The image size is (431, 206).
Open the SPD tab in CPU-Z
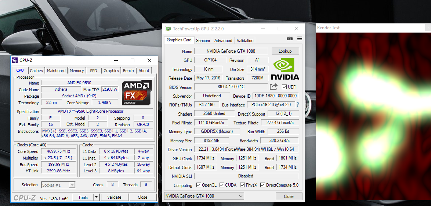pos(94,71)
